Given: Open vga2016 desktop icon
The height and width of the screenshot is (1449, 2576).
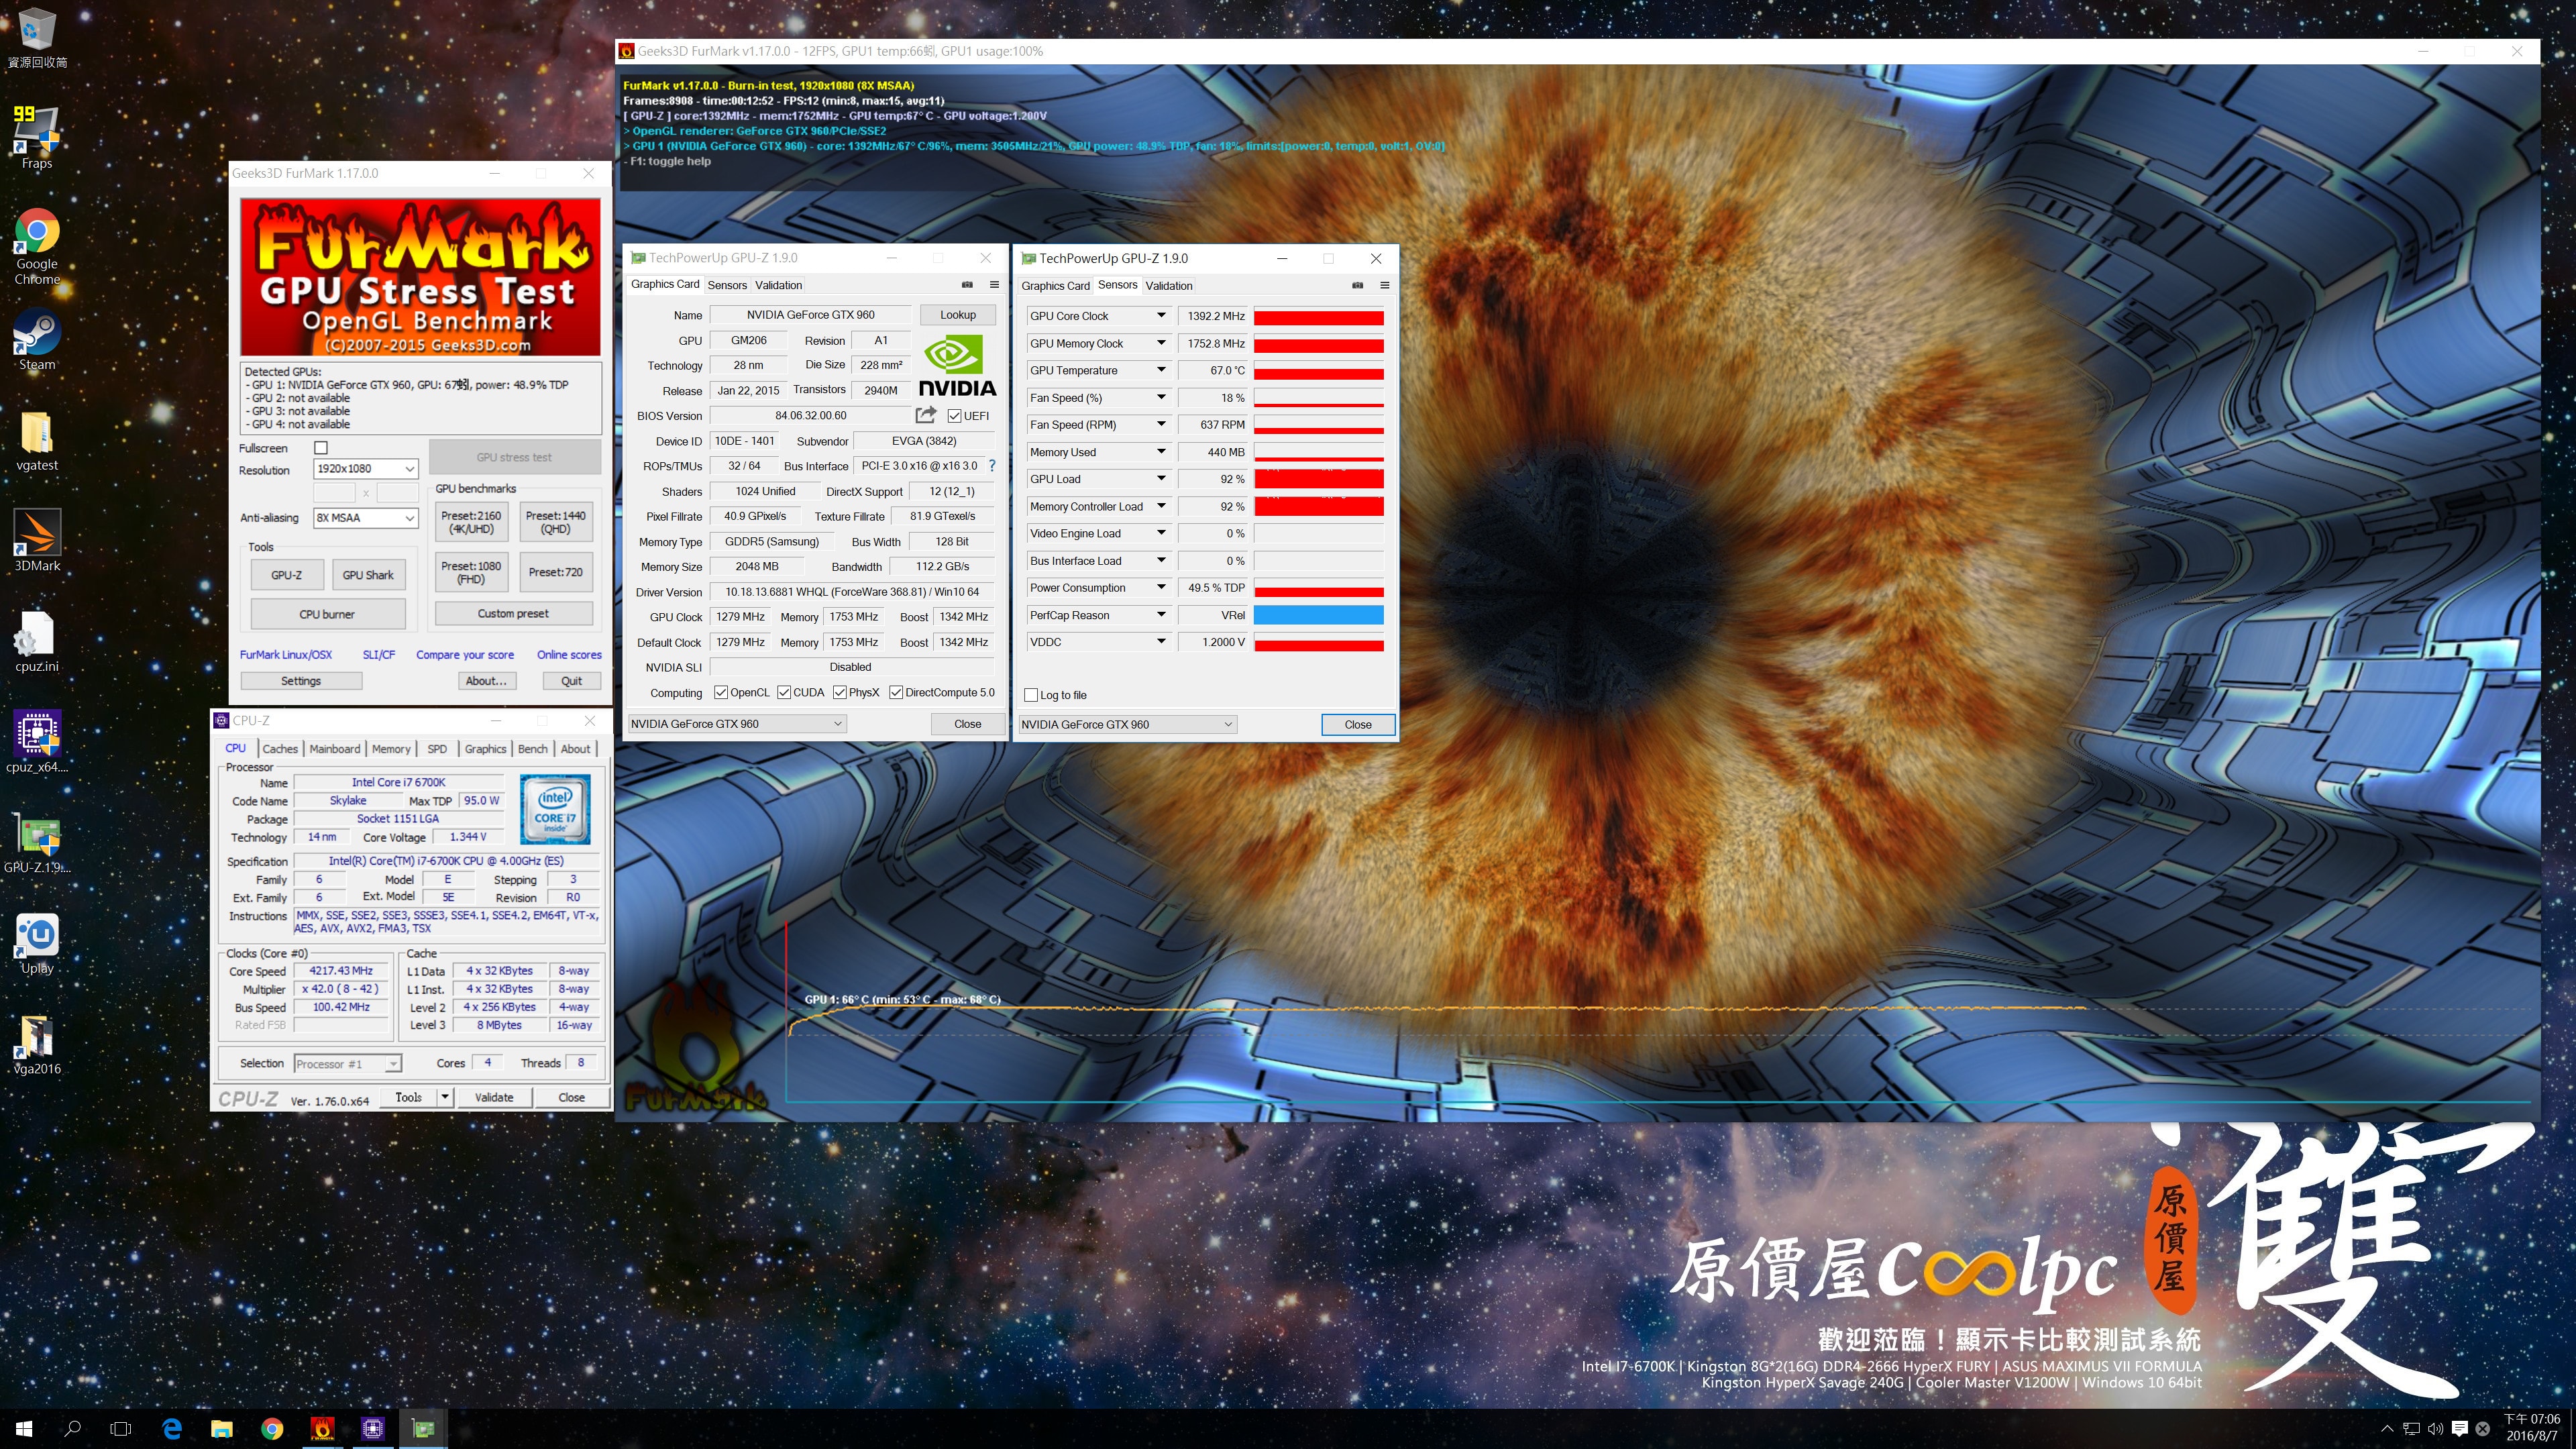Looking at the screenshot, I should click(37, 1045).
